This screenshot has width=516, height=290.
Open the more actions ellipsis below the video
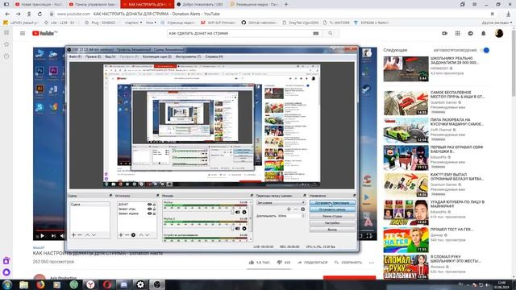coord(372,263)
